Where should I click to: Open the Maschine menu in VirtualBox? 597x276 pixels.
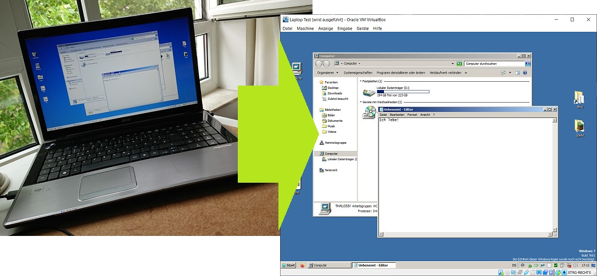point(305,29)
